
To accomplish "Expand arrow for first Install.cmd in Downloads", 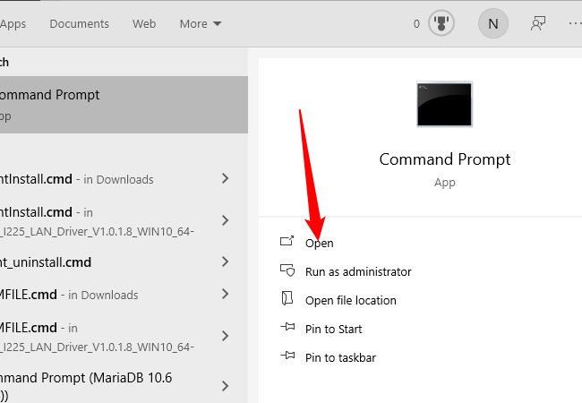I will (x=226, y=179).
